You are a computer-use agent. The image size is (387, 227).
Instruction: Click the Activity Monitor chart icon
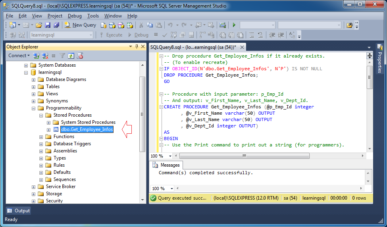223,25
